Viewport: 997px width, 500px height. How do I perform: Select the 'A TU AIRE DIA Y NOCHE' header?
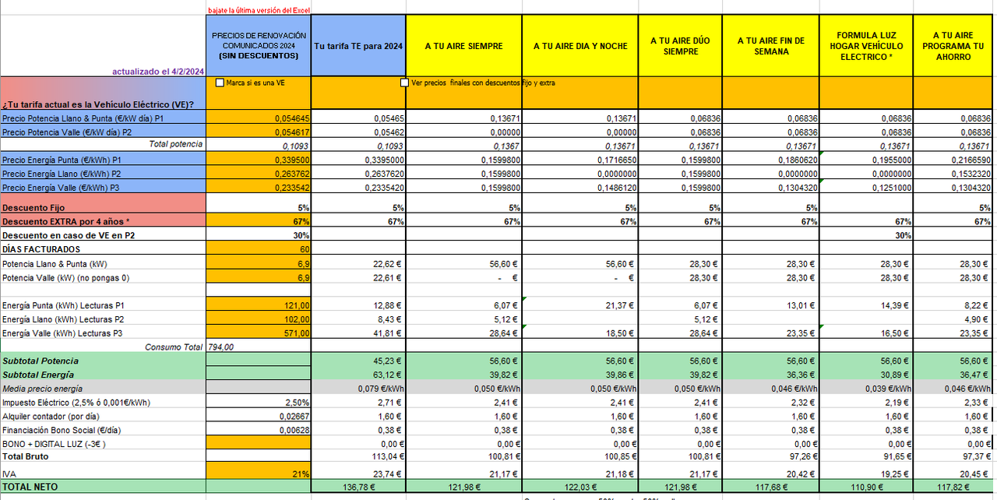[580, 46]
